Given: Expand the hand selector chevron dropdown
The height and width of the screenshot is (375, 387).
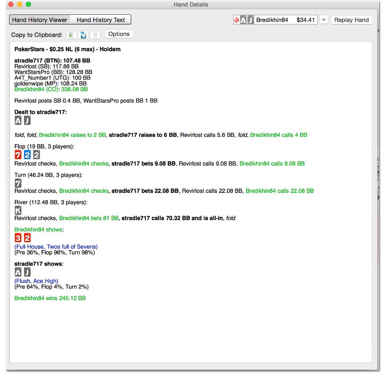Looking at the screenshot, I should pyautogui.click(x=324, y=20).
